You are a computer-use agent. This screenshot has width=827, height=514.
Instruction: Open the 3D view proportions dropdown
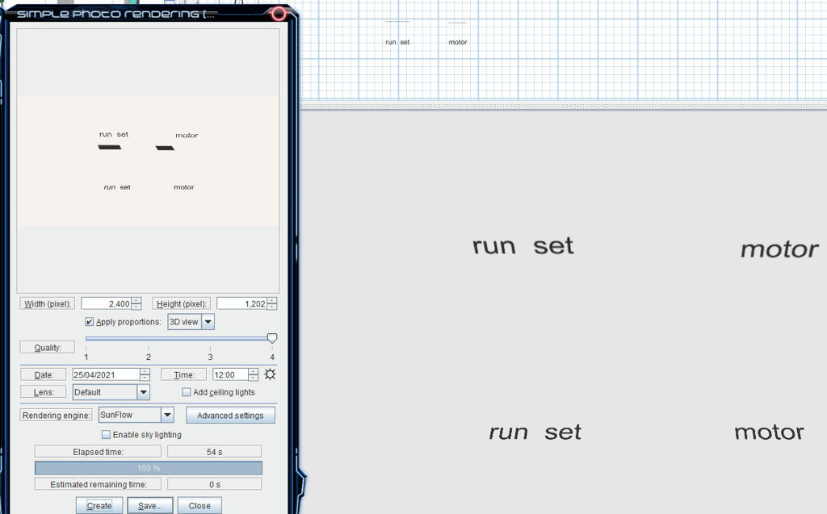(x=191, y=322)
